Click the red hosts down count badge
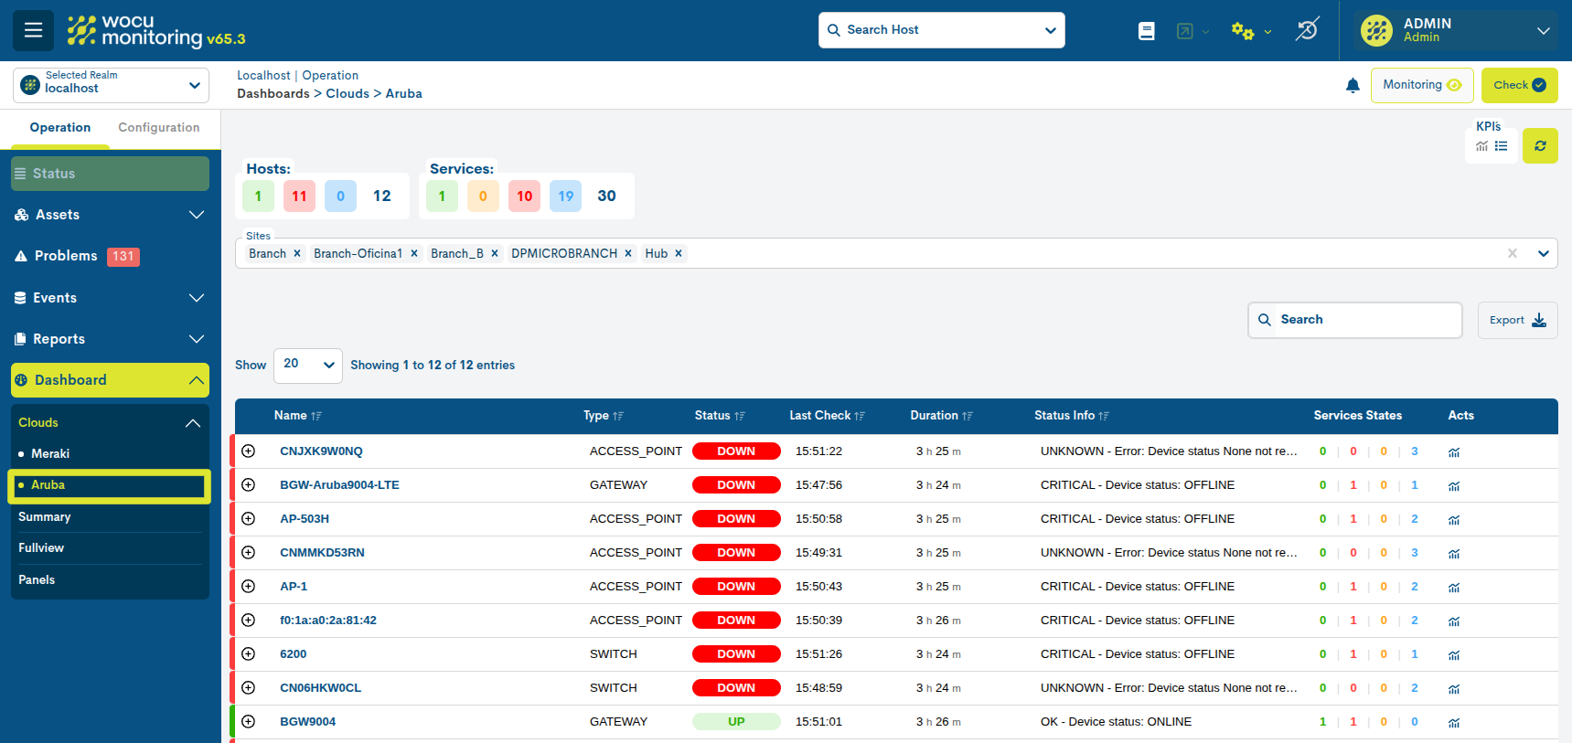Viewport: 1572px width, 743px height. pyautogui.click(x=299, y=196)
